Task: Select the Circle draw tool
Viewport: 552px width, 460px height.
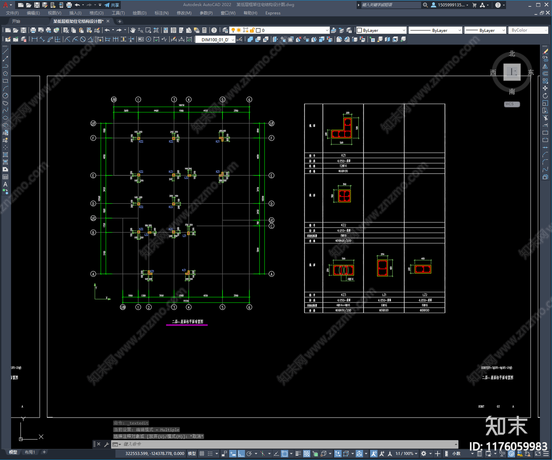Action: coord(5,96)
